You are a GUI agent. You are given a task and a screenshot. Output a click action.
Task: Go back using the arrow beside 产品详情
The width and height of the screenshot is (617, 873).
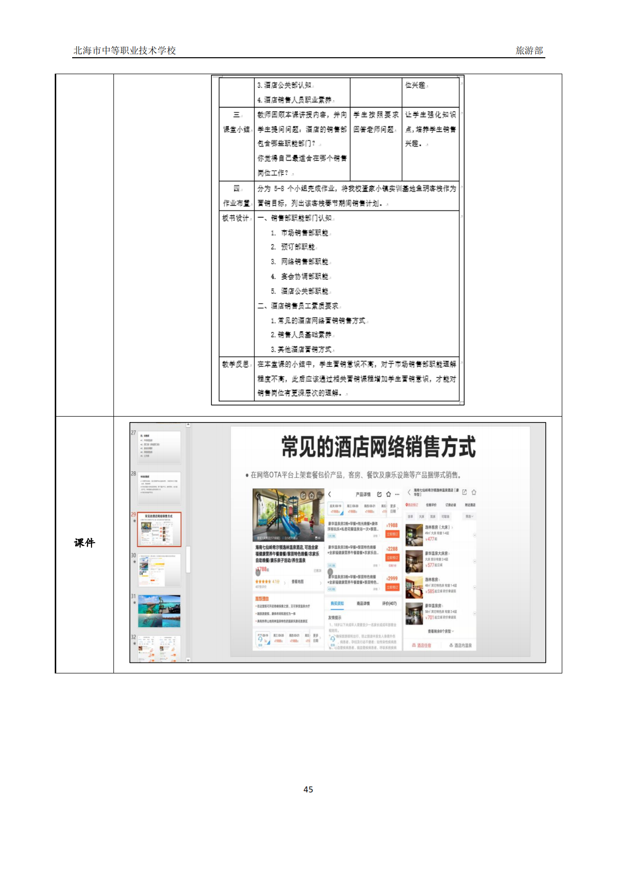pyautogui.click(x=329, y=494)
